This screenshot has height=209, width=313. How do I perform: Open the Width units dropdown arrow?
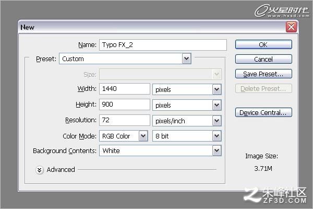[217, 89]
